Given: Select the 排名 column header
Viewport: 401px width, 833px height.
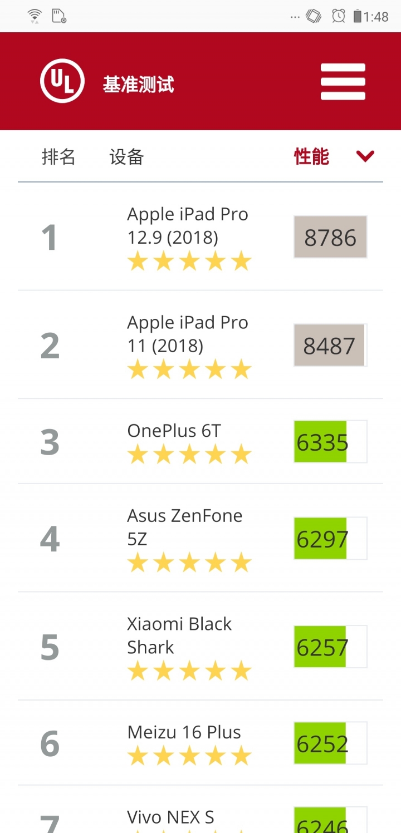Looking at the screenshot, I should tap(58, 157).
